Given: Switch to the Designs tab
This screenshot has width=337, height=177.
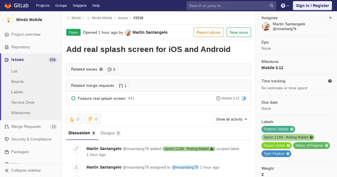Looking at the screenshot, I should click(111, 133).
